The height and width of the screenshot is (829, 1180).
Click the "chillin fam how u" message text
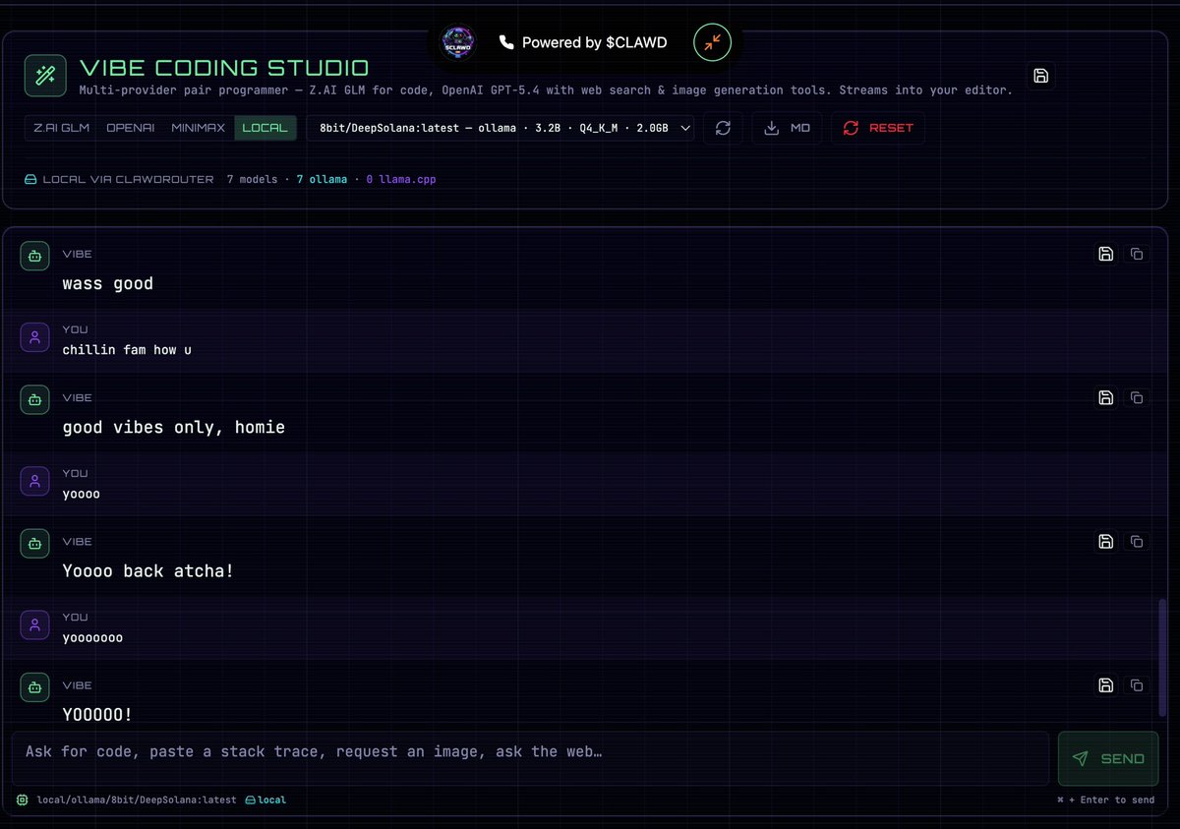coord(127,350)
